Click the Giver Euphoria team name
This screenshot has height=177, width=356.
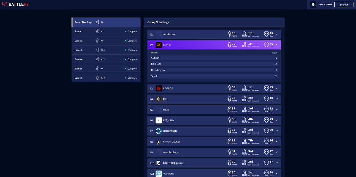pos(171,152)
